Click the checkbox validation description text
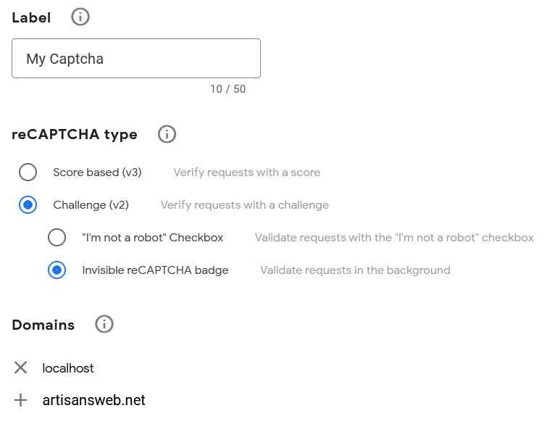547x437 pixels. [393, 238]
